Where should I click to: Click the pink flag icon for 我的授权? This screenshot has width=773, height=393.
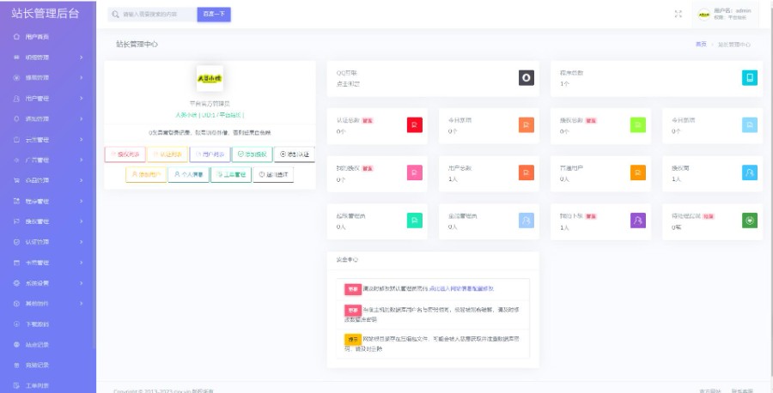415,172
